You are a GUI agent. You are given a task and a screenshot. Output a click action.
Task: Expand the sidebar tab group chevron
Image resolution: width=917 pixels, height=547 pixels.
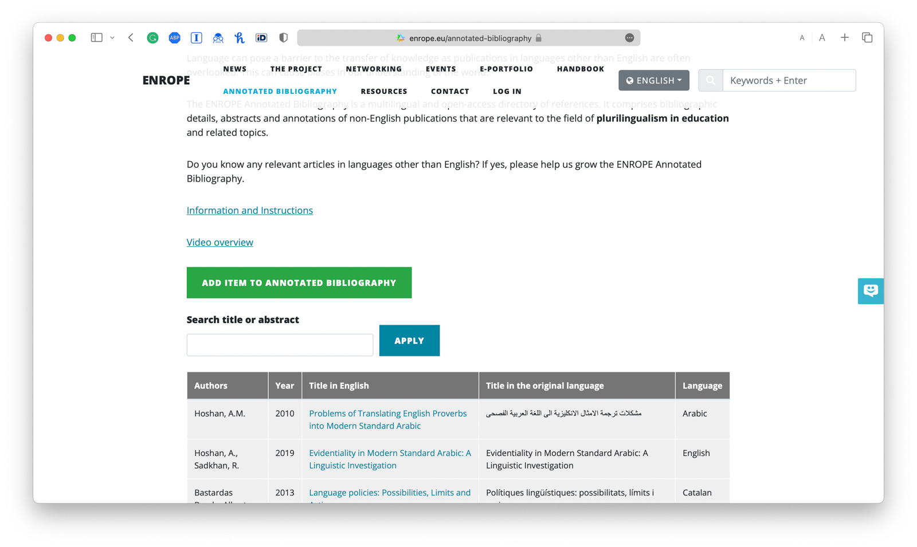[112, 38]
